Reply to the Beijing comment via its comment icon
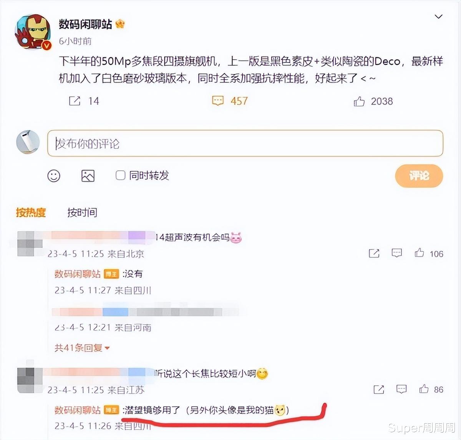461x440 pixels. coord(397,253)
